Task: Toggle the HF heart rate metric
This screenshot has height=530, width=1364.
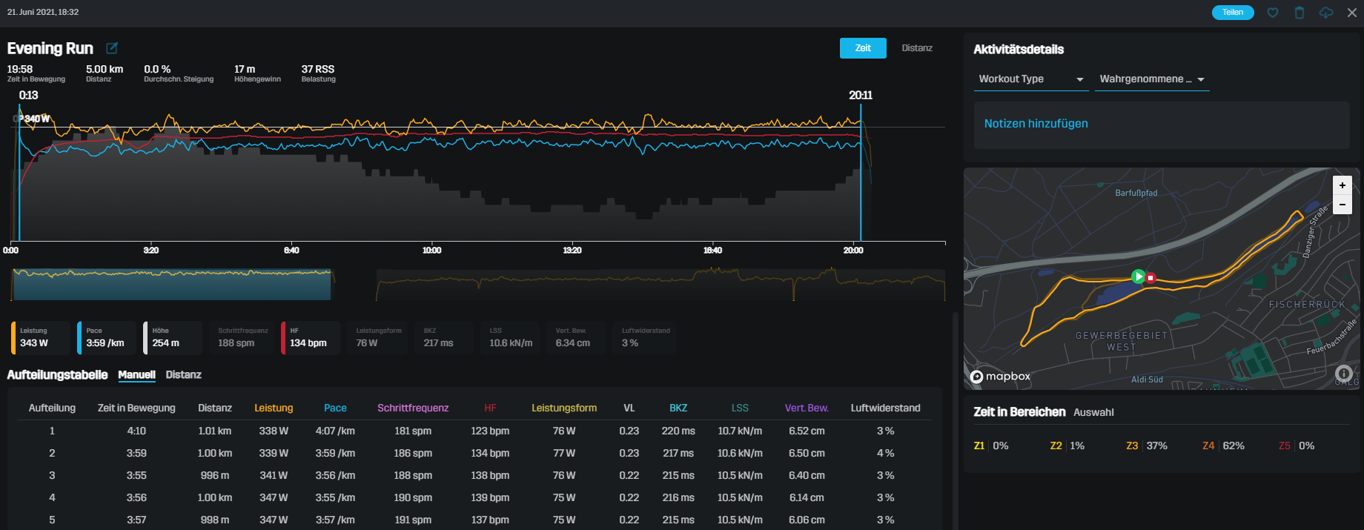Action: pyautogui.click(x=310, y=337)
